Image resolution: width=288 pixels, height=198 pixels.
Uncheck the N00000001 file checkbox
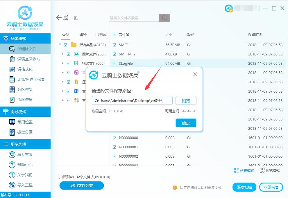(x=115, y=147)
